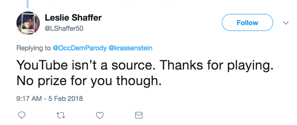Open the @OccDemParody mention link

[79, 48]
